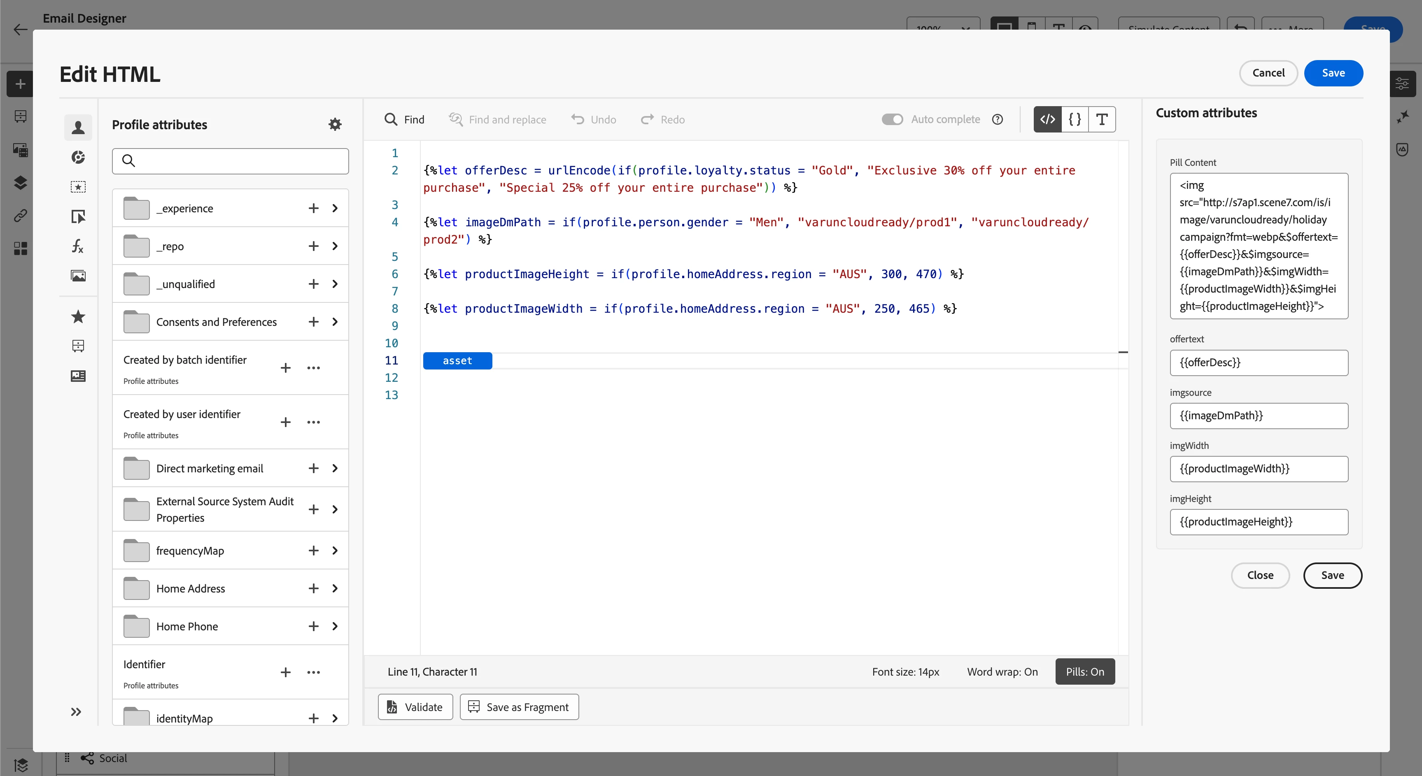Viewport: 1422px width, 776px height.
Task: Open the favorites star icon
Action: (78, 316)
